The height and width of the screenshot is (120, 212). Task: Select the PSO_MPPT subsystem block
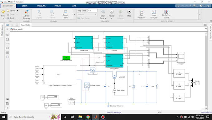[x=114, y=61]
